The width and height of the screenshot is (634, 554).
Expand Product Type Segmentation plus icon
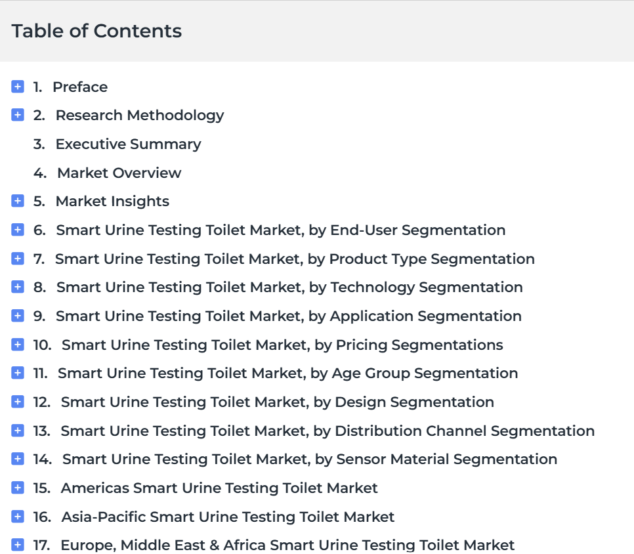click(x=17, y=259)
